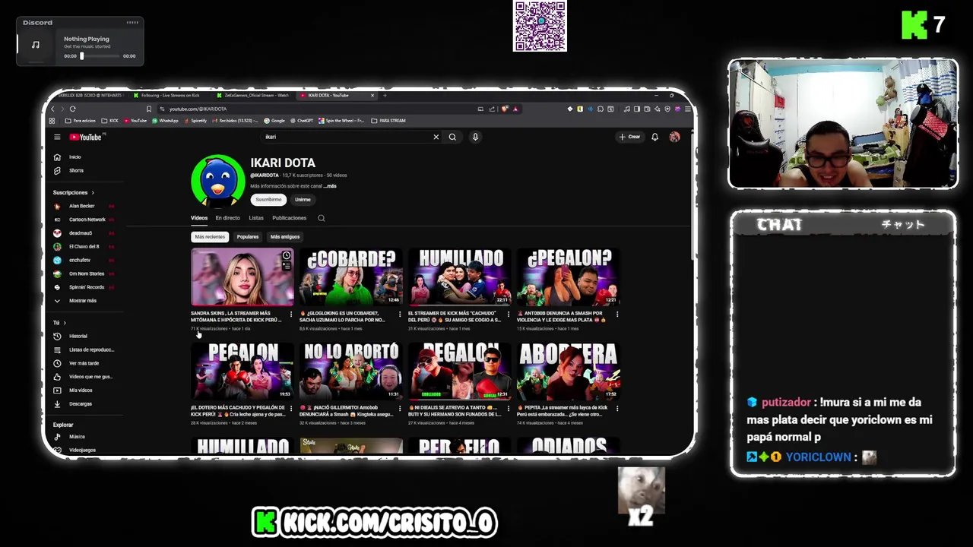Add Sandra Skins video to watch later

pos(287,256)
